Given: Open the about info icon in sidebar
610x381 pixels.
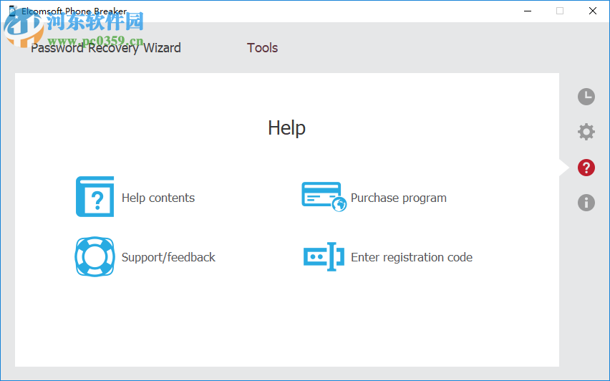Looking at the screenshot, I should [586, 203].
